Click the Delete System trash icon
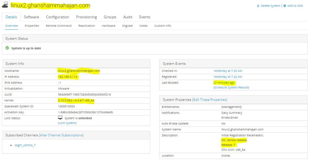Image resolution: width=311 pixels, height=162 pixels. click(258, 6)
